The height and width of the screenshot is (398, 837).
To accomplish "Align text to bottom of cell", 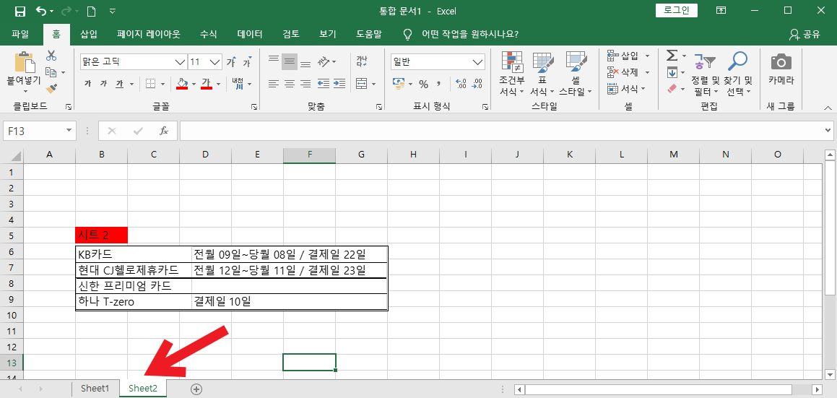I will [305, 62].
